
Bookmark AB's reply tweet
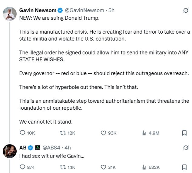point(184,167)
